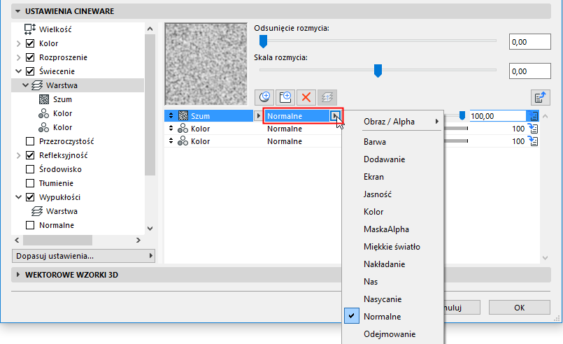The height and width of the screenshot is (344, 563).
Task: Click the grayed layers arrange icon
Action: [x=327, y=97]
